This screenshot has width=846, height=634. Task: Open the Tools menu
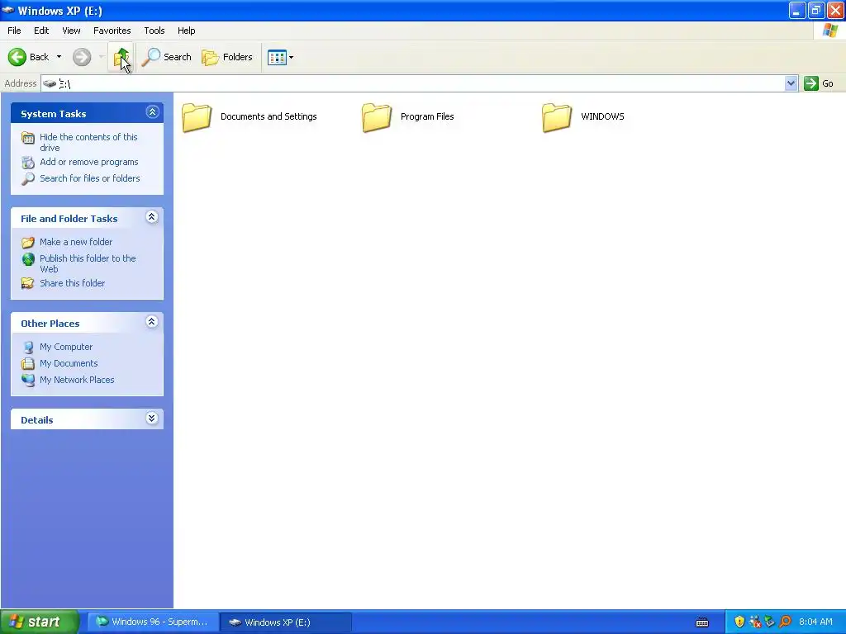154,31
